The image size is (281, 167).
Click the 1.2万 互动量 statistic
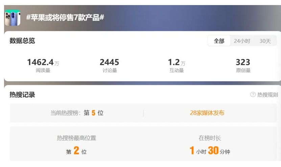177,65
